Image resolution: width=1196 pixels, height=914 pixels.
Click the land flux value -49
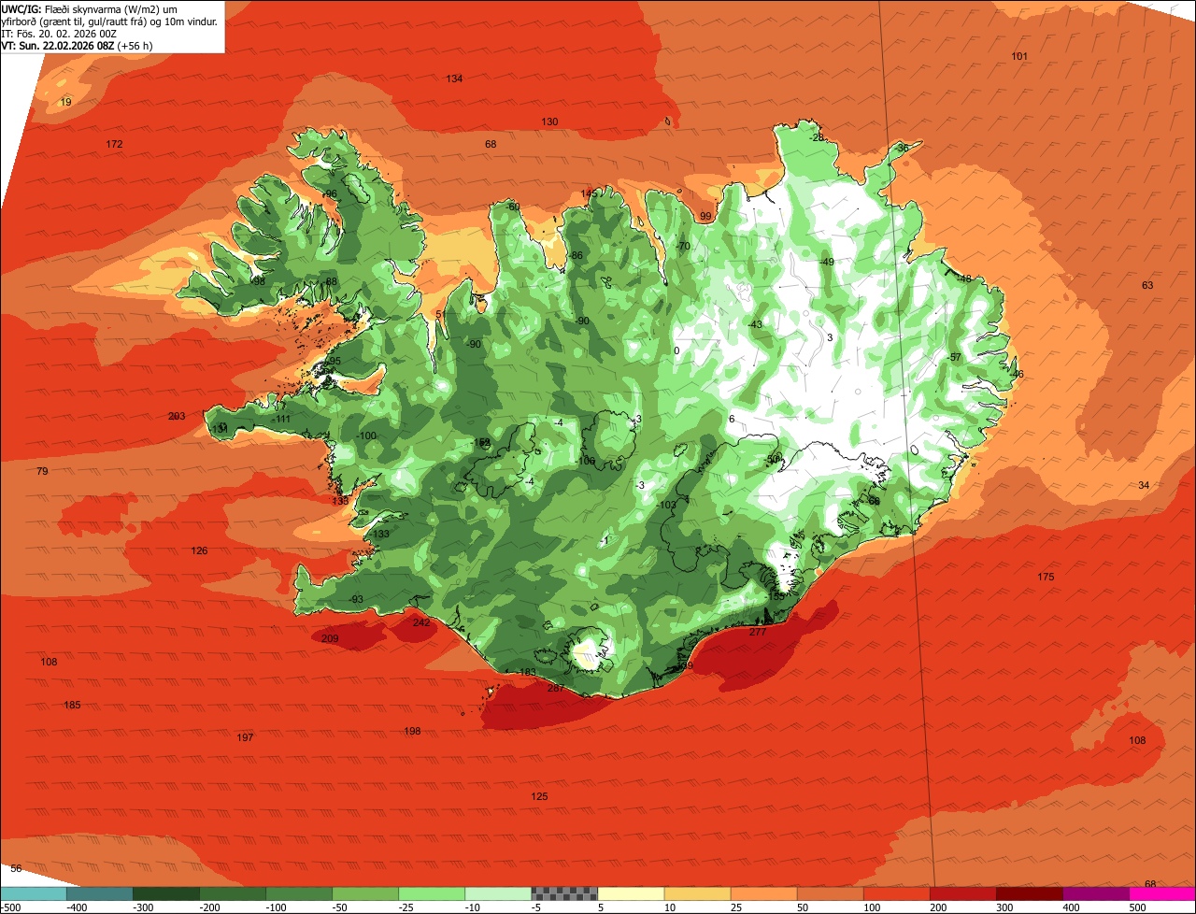pos(826,262)
